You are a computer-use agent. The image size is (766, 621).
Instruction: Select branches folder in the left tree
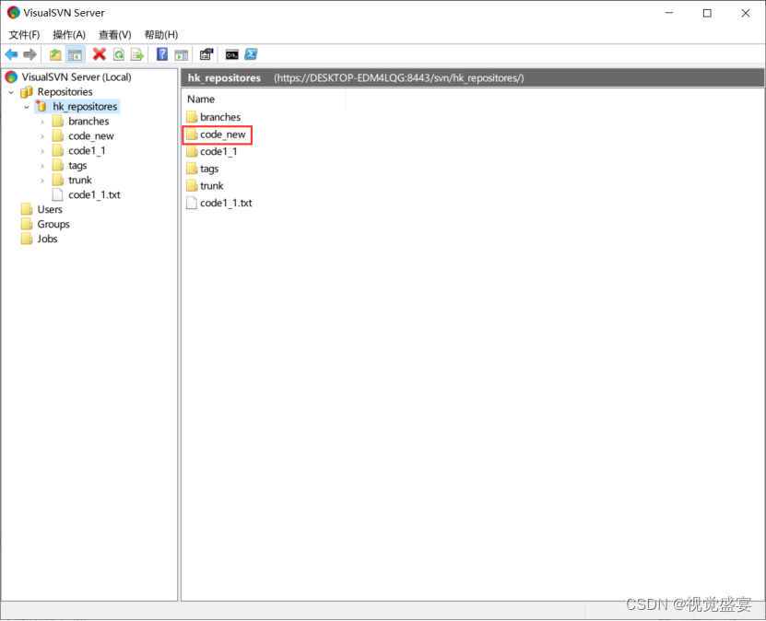[x=88, y=121]
